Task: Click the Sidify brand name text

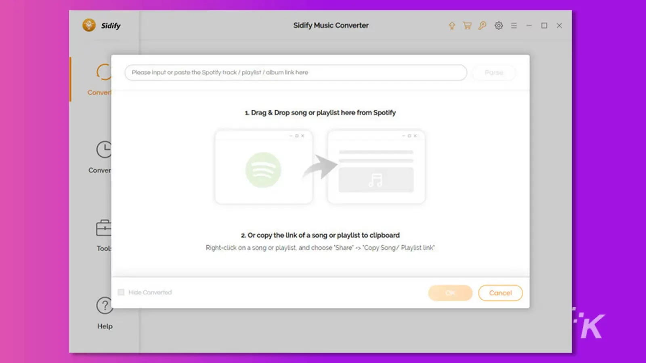Action: [x=111, y=25]
